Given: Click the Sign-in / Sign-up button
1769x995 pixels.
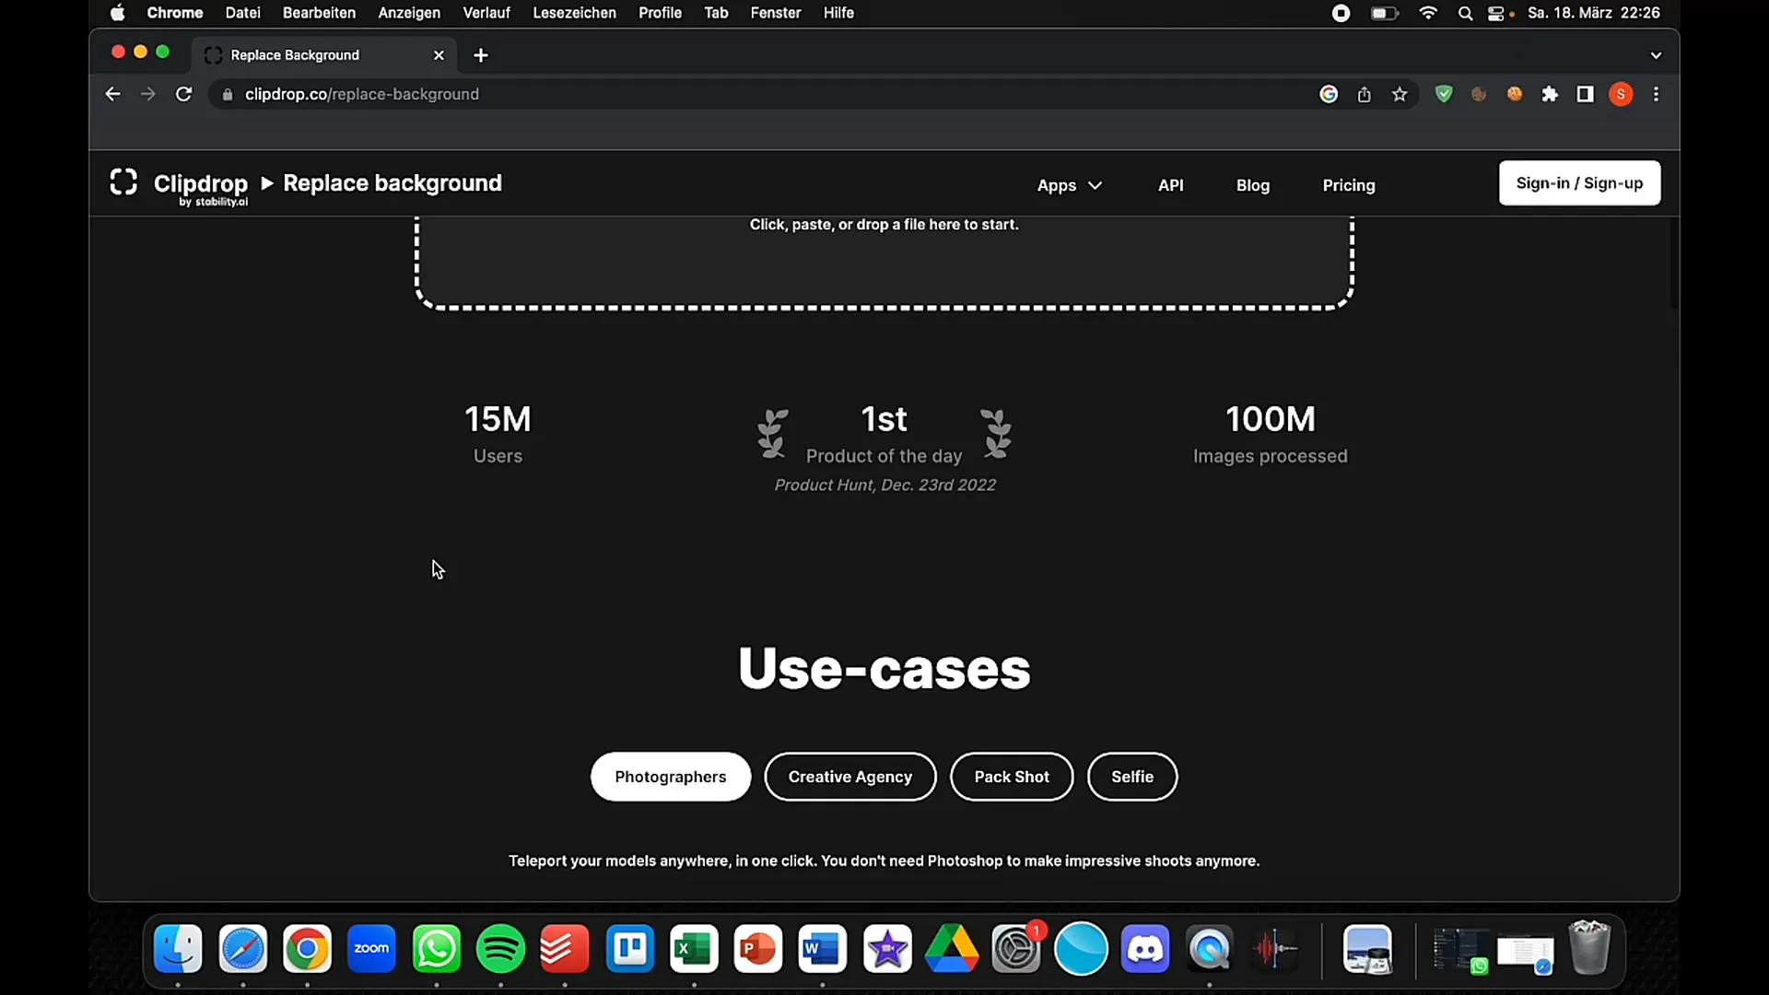Looking at the screenshot, I should 1579,182.
